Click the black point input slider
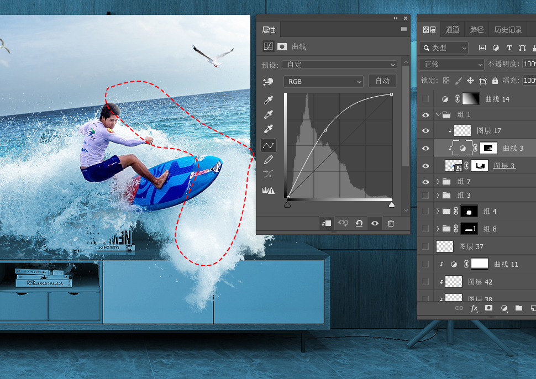This screenshot has height=379, width=536. pos(287,204)
